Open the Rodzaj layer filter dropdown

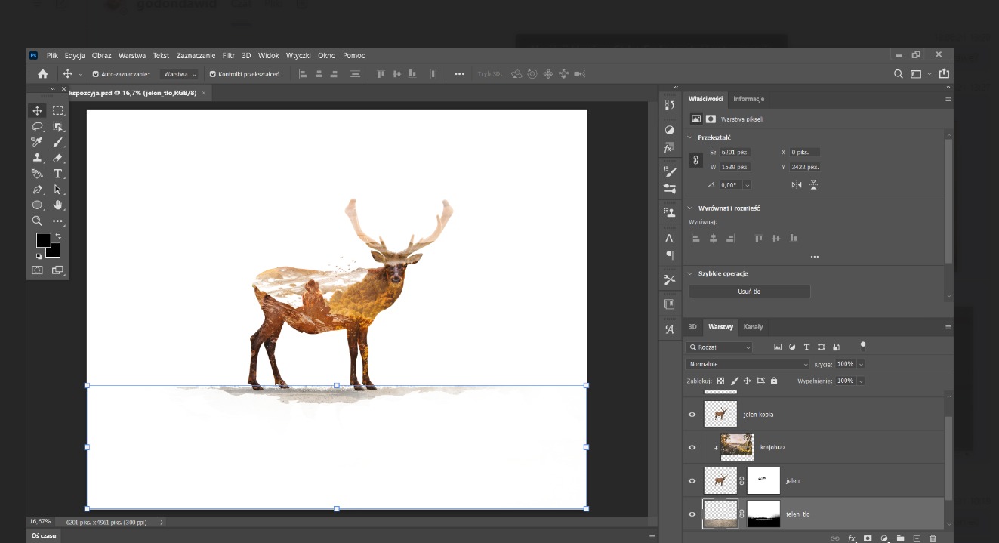[x=720, y=347]
